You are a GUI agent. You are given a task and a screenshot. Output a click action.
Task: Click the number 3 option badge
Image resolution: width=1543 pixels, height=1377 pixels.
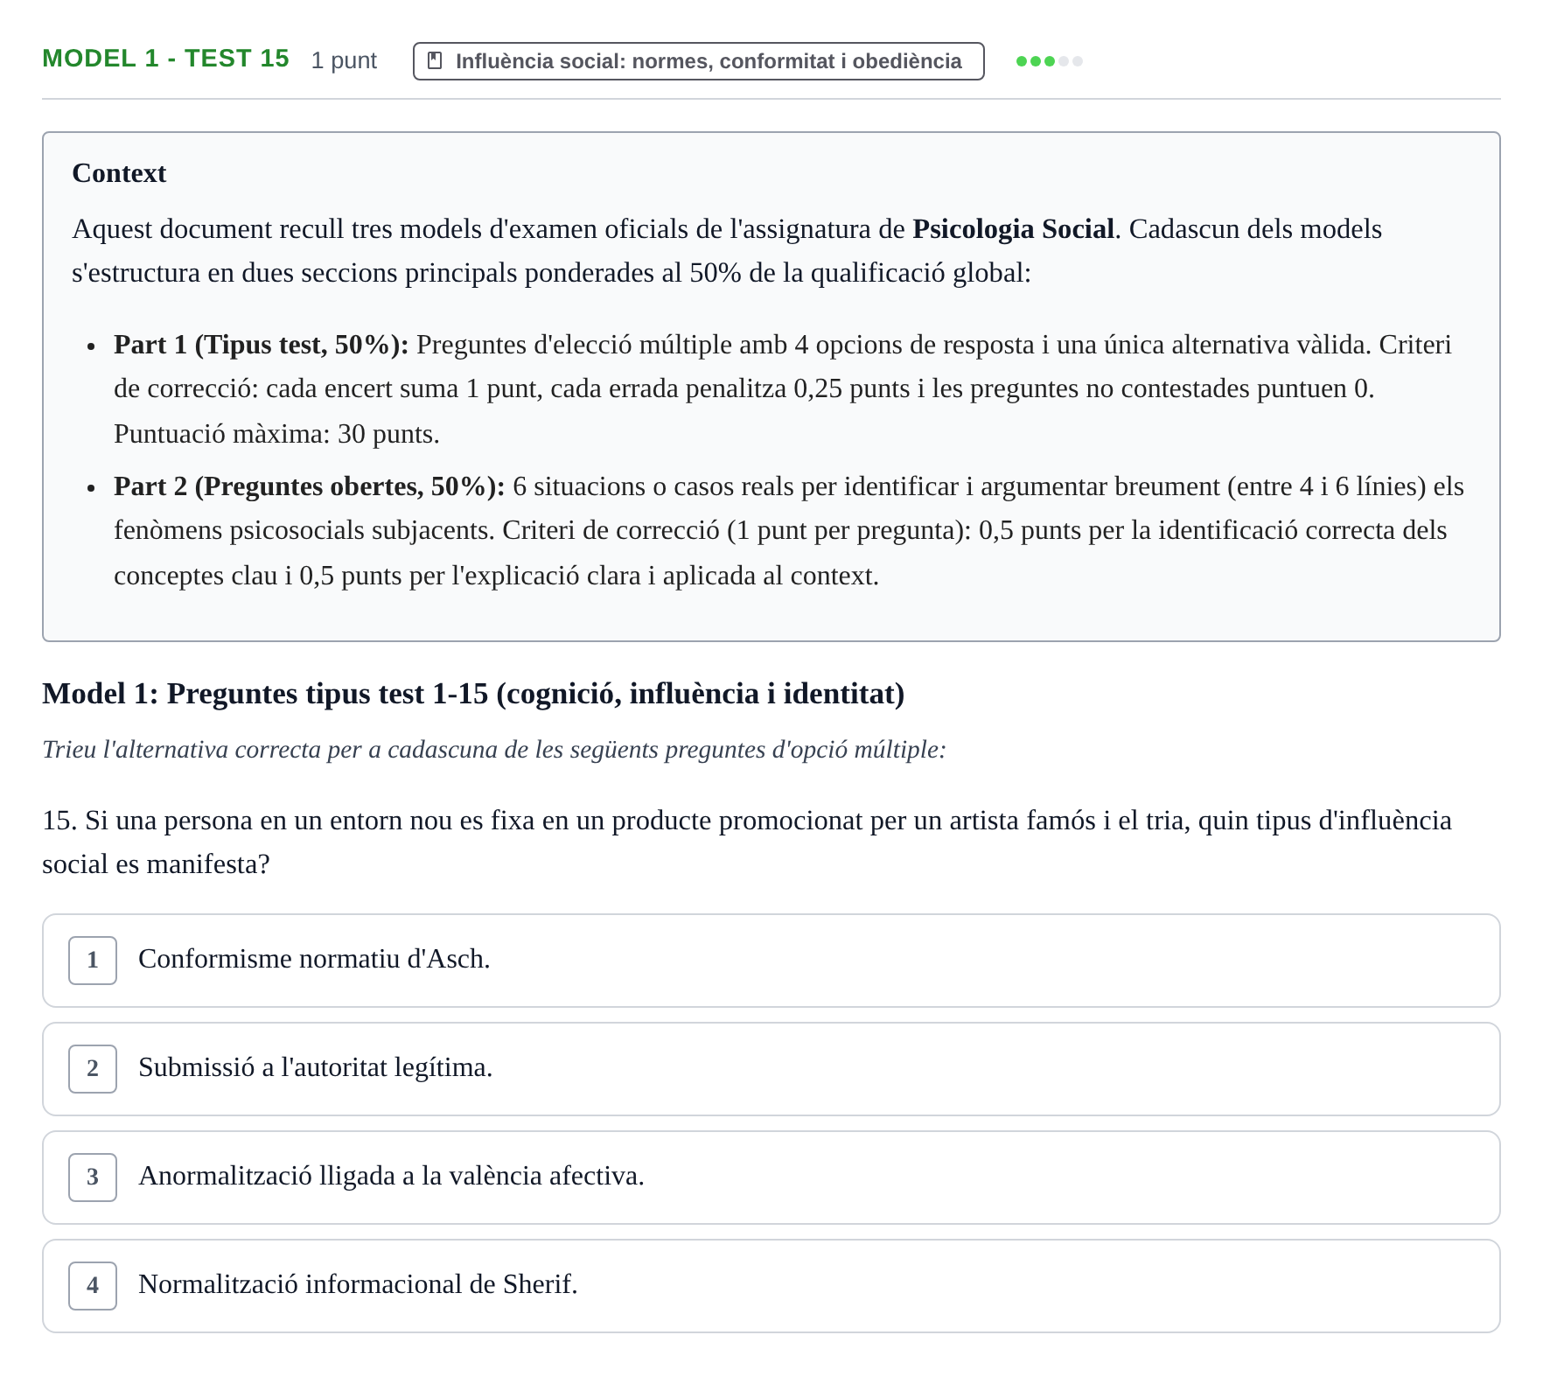tap(93, 1177)
